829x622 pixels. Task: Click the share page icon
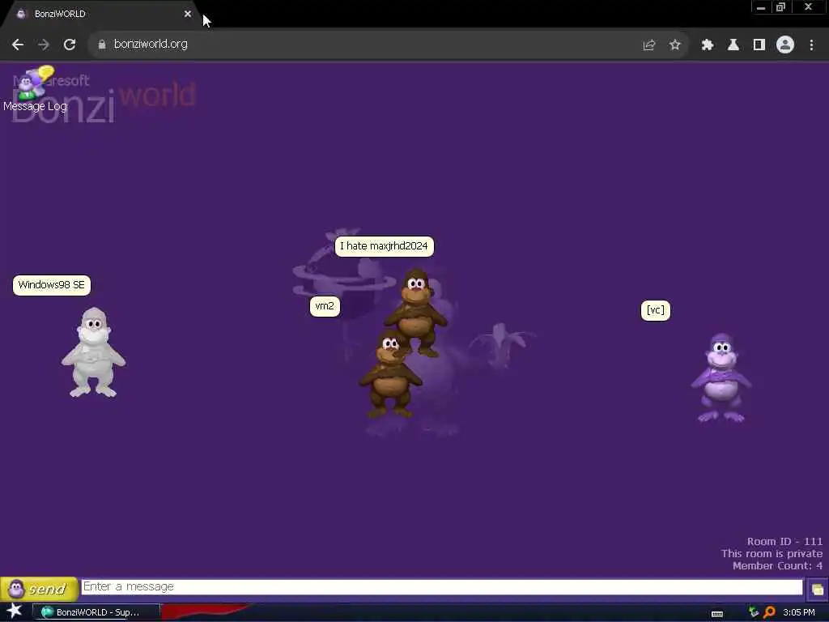click(648, 45)
